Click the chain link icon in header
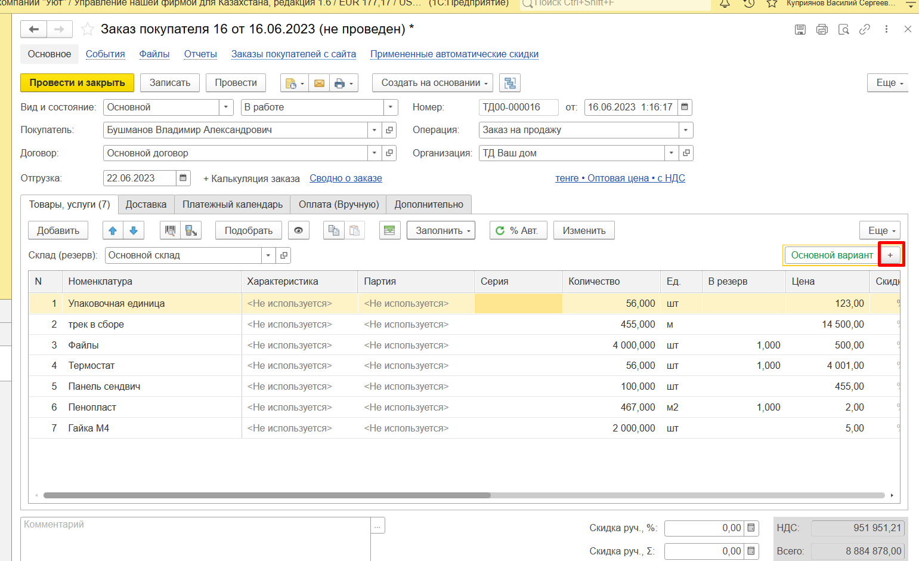Image resolution: width=919 pixels, height=561 pixels. coord(865,29)
